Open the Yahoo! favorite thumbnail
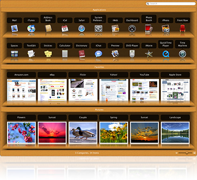The height and width of the screenshot is (180, 197). [114, 90]
